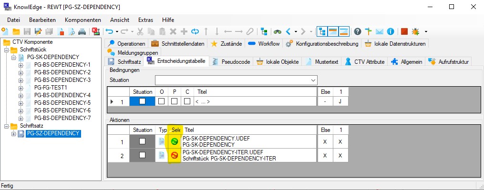This screenshot has height=190, width=484.
Task: Collapse the Schriftstück tree folder
Action: tap(6, 50)
